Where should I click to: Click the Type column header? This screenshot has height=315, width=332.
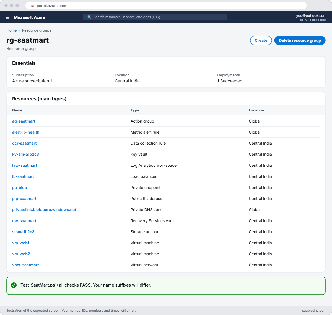[135, 110]
